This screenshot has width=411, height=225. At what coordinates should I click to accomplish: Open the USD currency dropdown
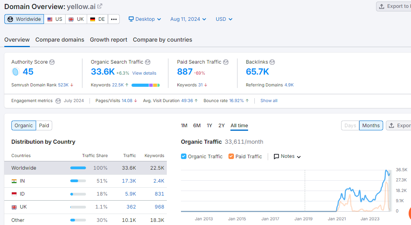[224, 19]
